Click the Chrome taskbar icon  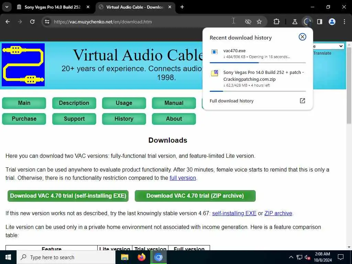tap(158, 257)
